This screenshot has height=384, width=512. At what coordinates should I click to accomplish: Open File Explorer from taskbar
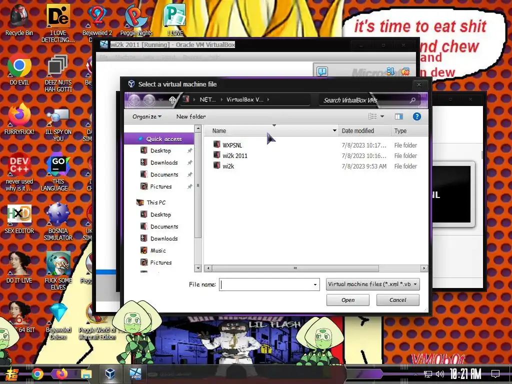click(86, 374)
